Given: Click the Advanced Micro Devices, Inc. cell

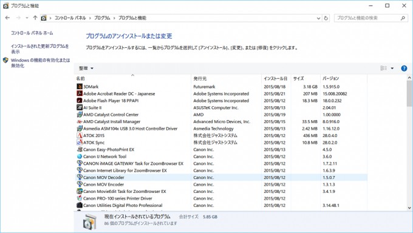Looking at the screenshot, I should point(222,121).
